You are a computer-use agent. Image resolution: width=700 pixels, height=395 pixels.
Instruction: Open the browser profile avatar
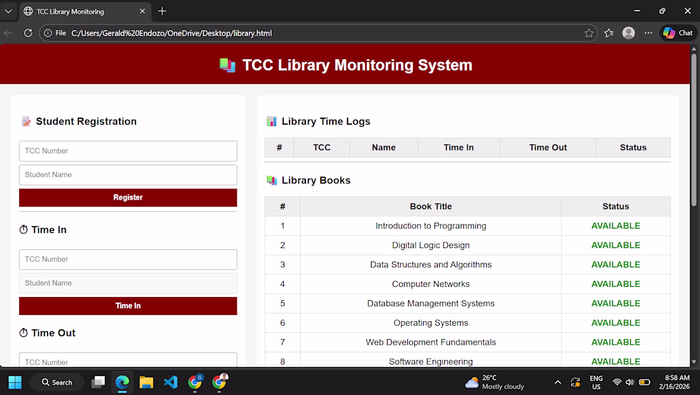(629, 33)
